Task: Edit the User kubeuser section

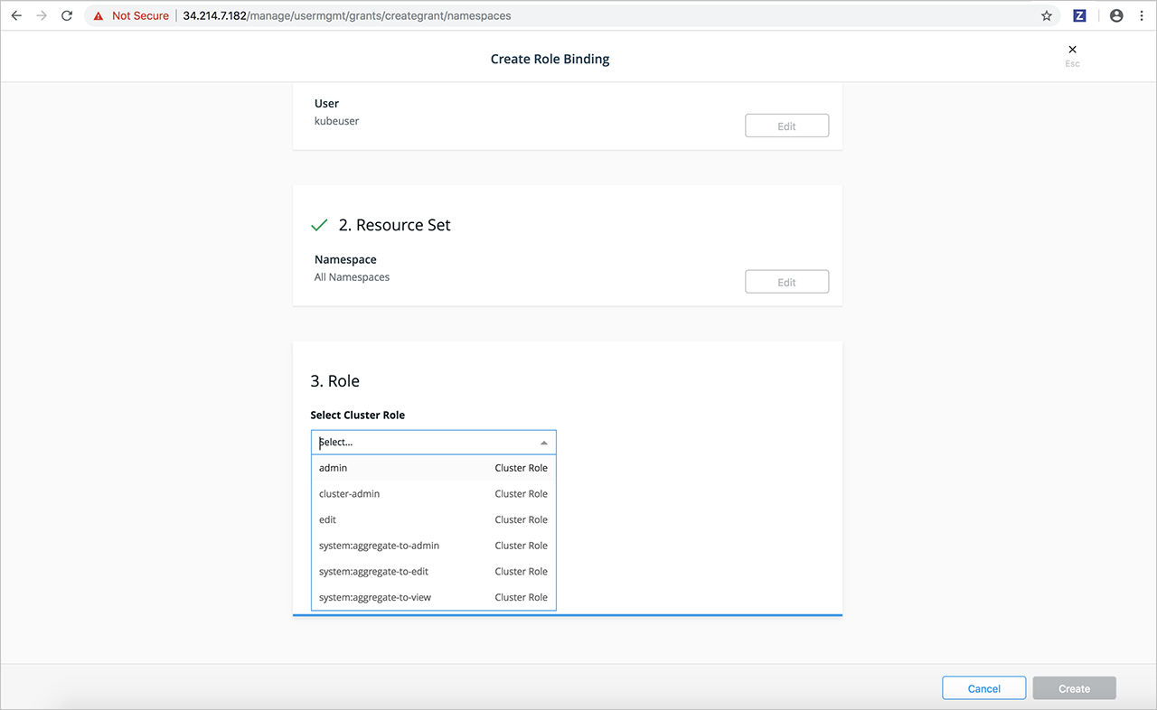Action: coord(786,126)
